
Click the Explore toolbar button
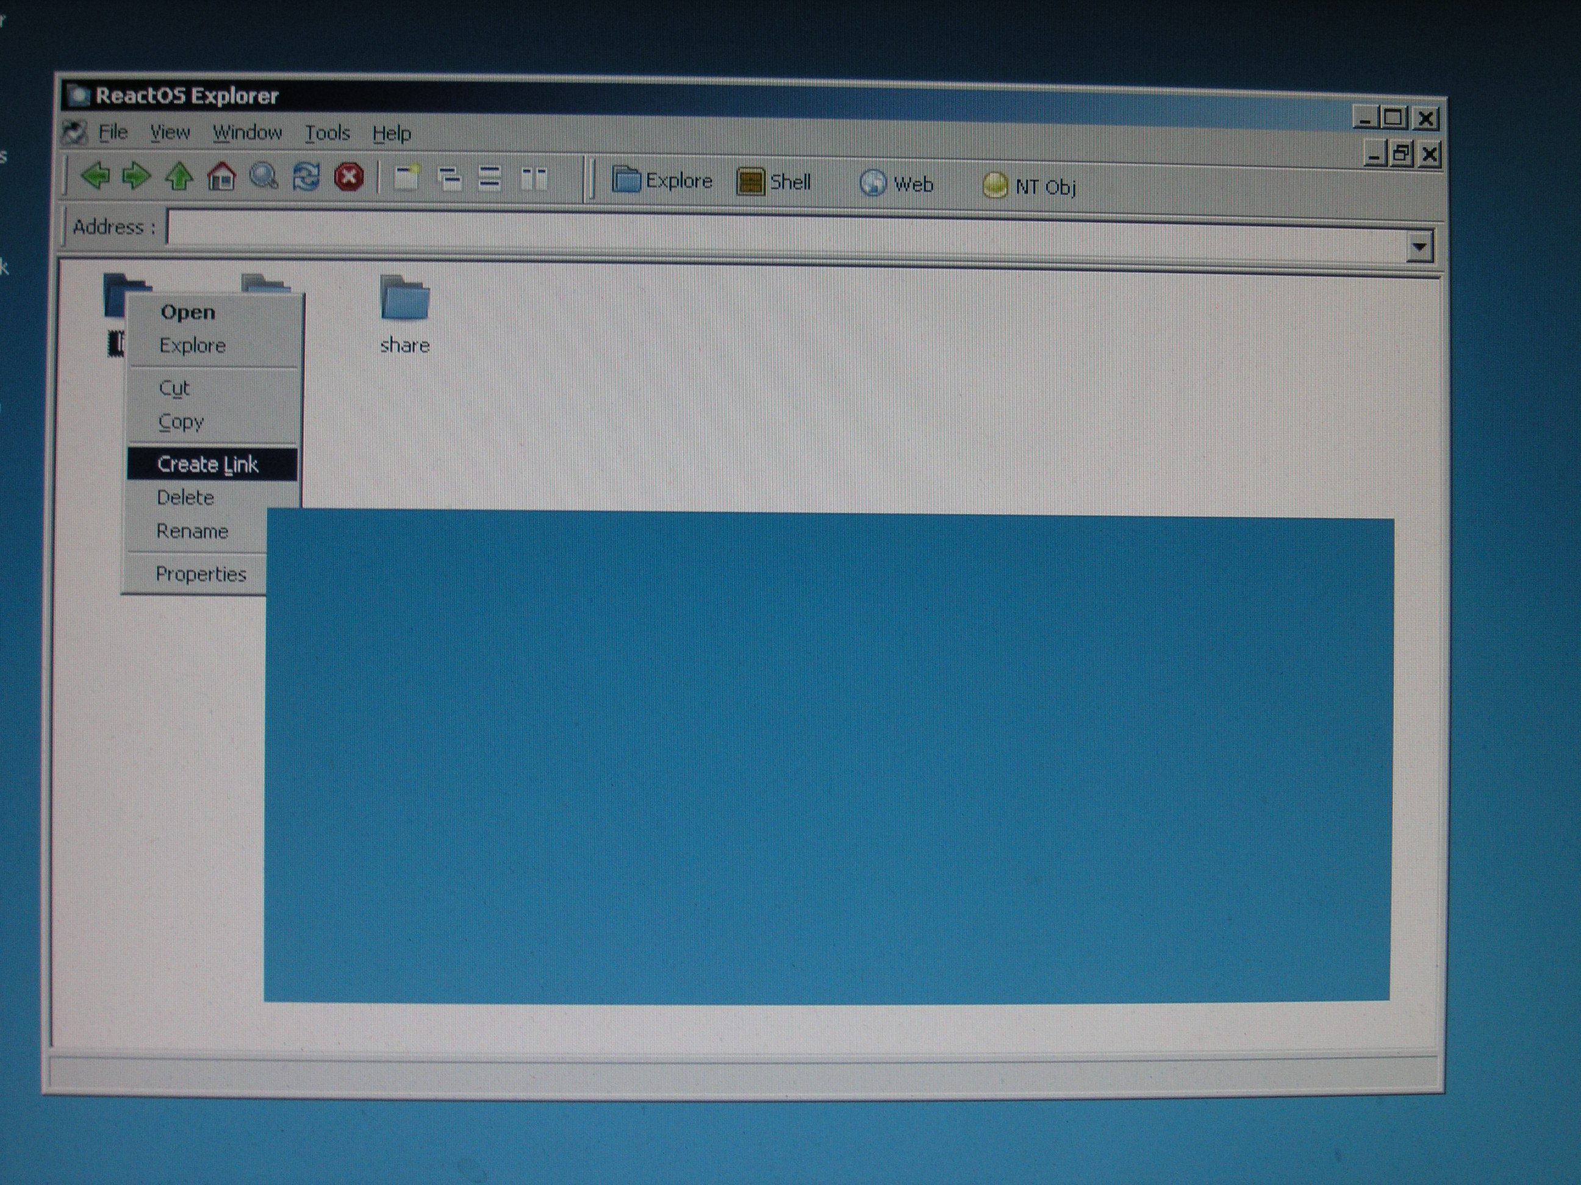tap(662, 180)
